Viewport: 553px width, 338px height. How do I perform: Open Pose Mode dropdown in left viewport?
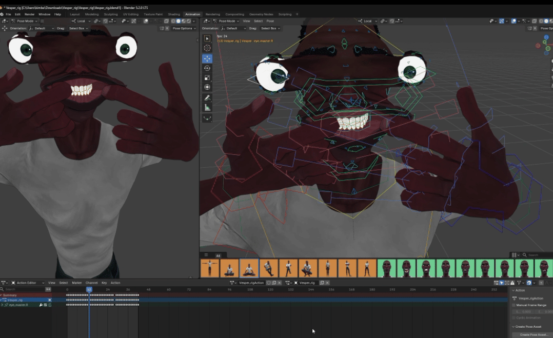24,21
